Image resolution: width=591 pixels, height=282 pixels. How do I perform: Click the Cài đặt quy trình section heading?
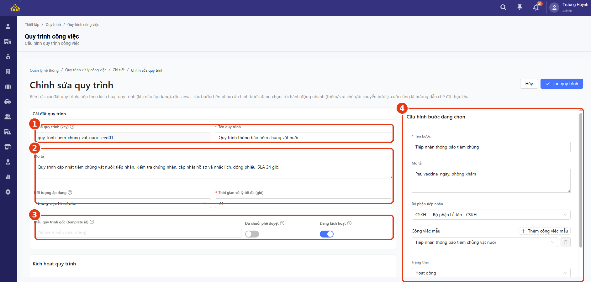coord(49,114)
